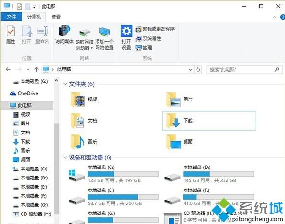The height and width of the screenshot is (224, 285).
Task: Switch to the 计算机 ribbon tab
Action: [x=34, y=17]
